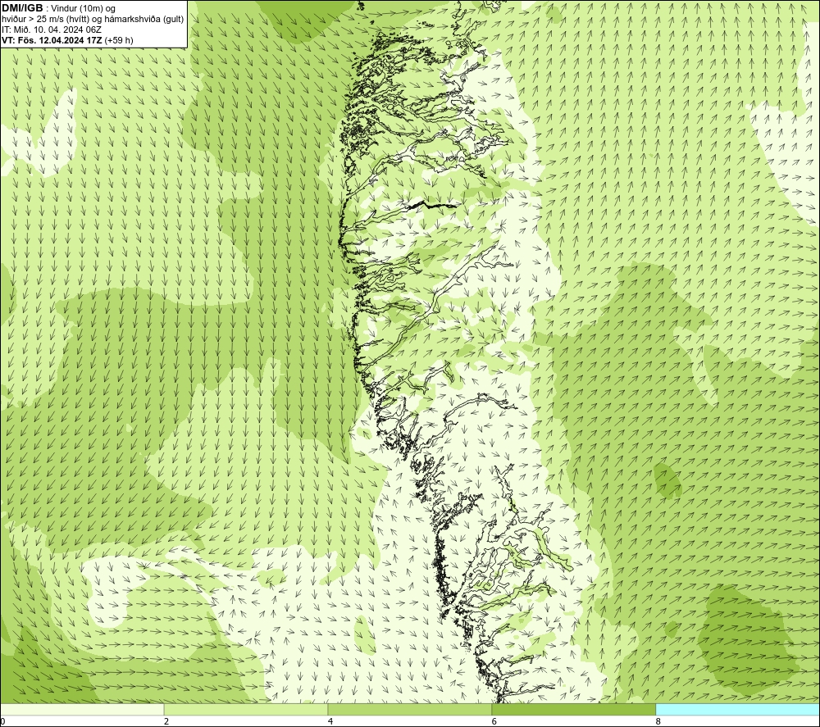Click the '8' label on the color scale

[658, 721]
